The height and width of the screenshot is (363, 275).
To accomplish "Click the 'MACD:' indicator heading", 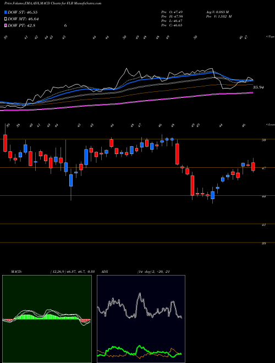I will click(16, 272).
